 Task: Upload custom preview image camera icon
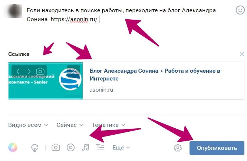(x=40, y=71)
